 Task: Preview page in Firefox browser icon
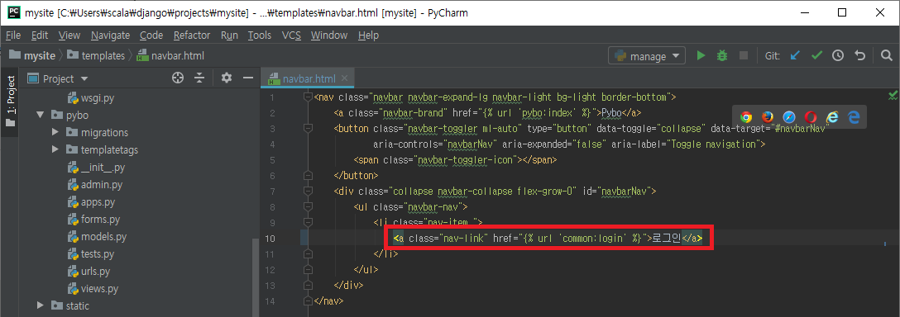point(768,117)
